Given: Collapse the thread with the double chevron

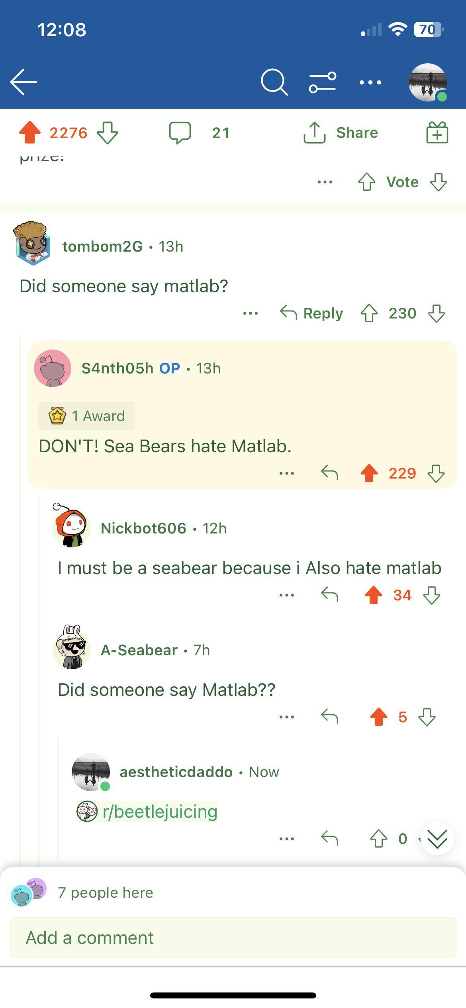Looking at the screenshot, I should coord(437,838).
